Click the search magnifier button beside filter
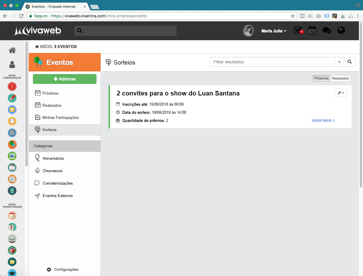Viewport: 363px width, 276px height. click(x=349, y=62)
